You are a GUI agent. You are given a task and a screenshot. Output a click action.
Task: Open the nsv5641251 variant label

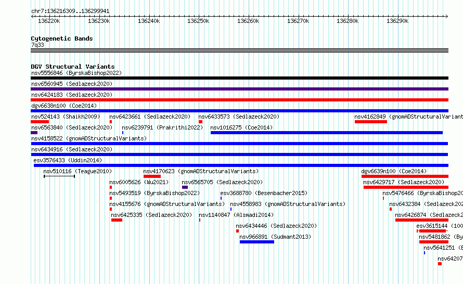443,248
